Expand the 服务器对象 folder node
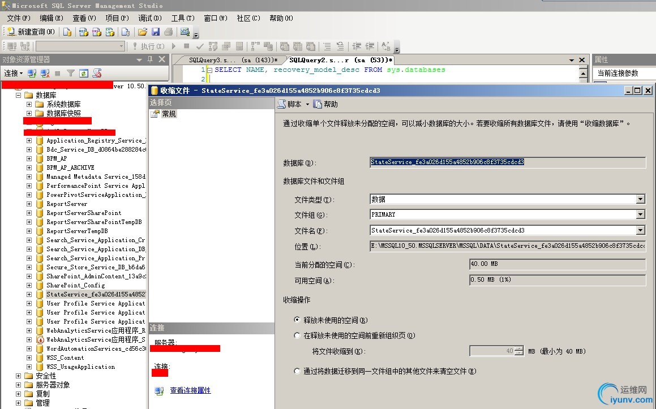The image size is (656, 409). point(18,385)
